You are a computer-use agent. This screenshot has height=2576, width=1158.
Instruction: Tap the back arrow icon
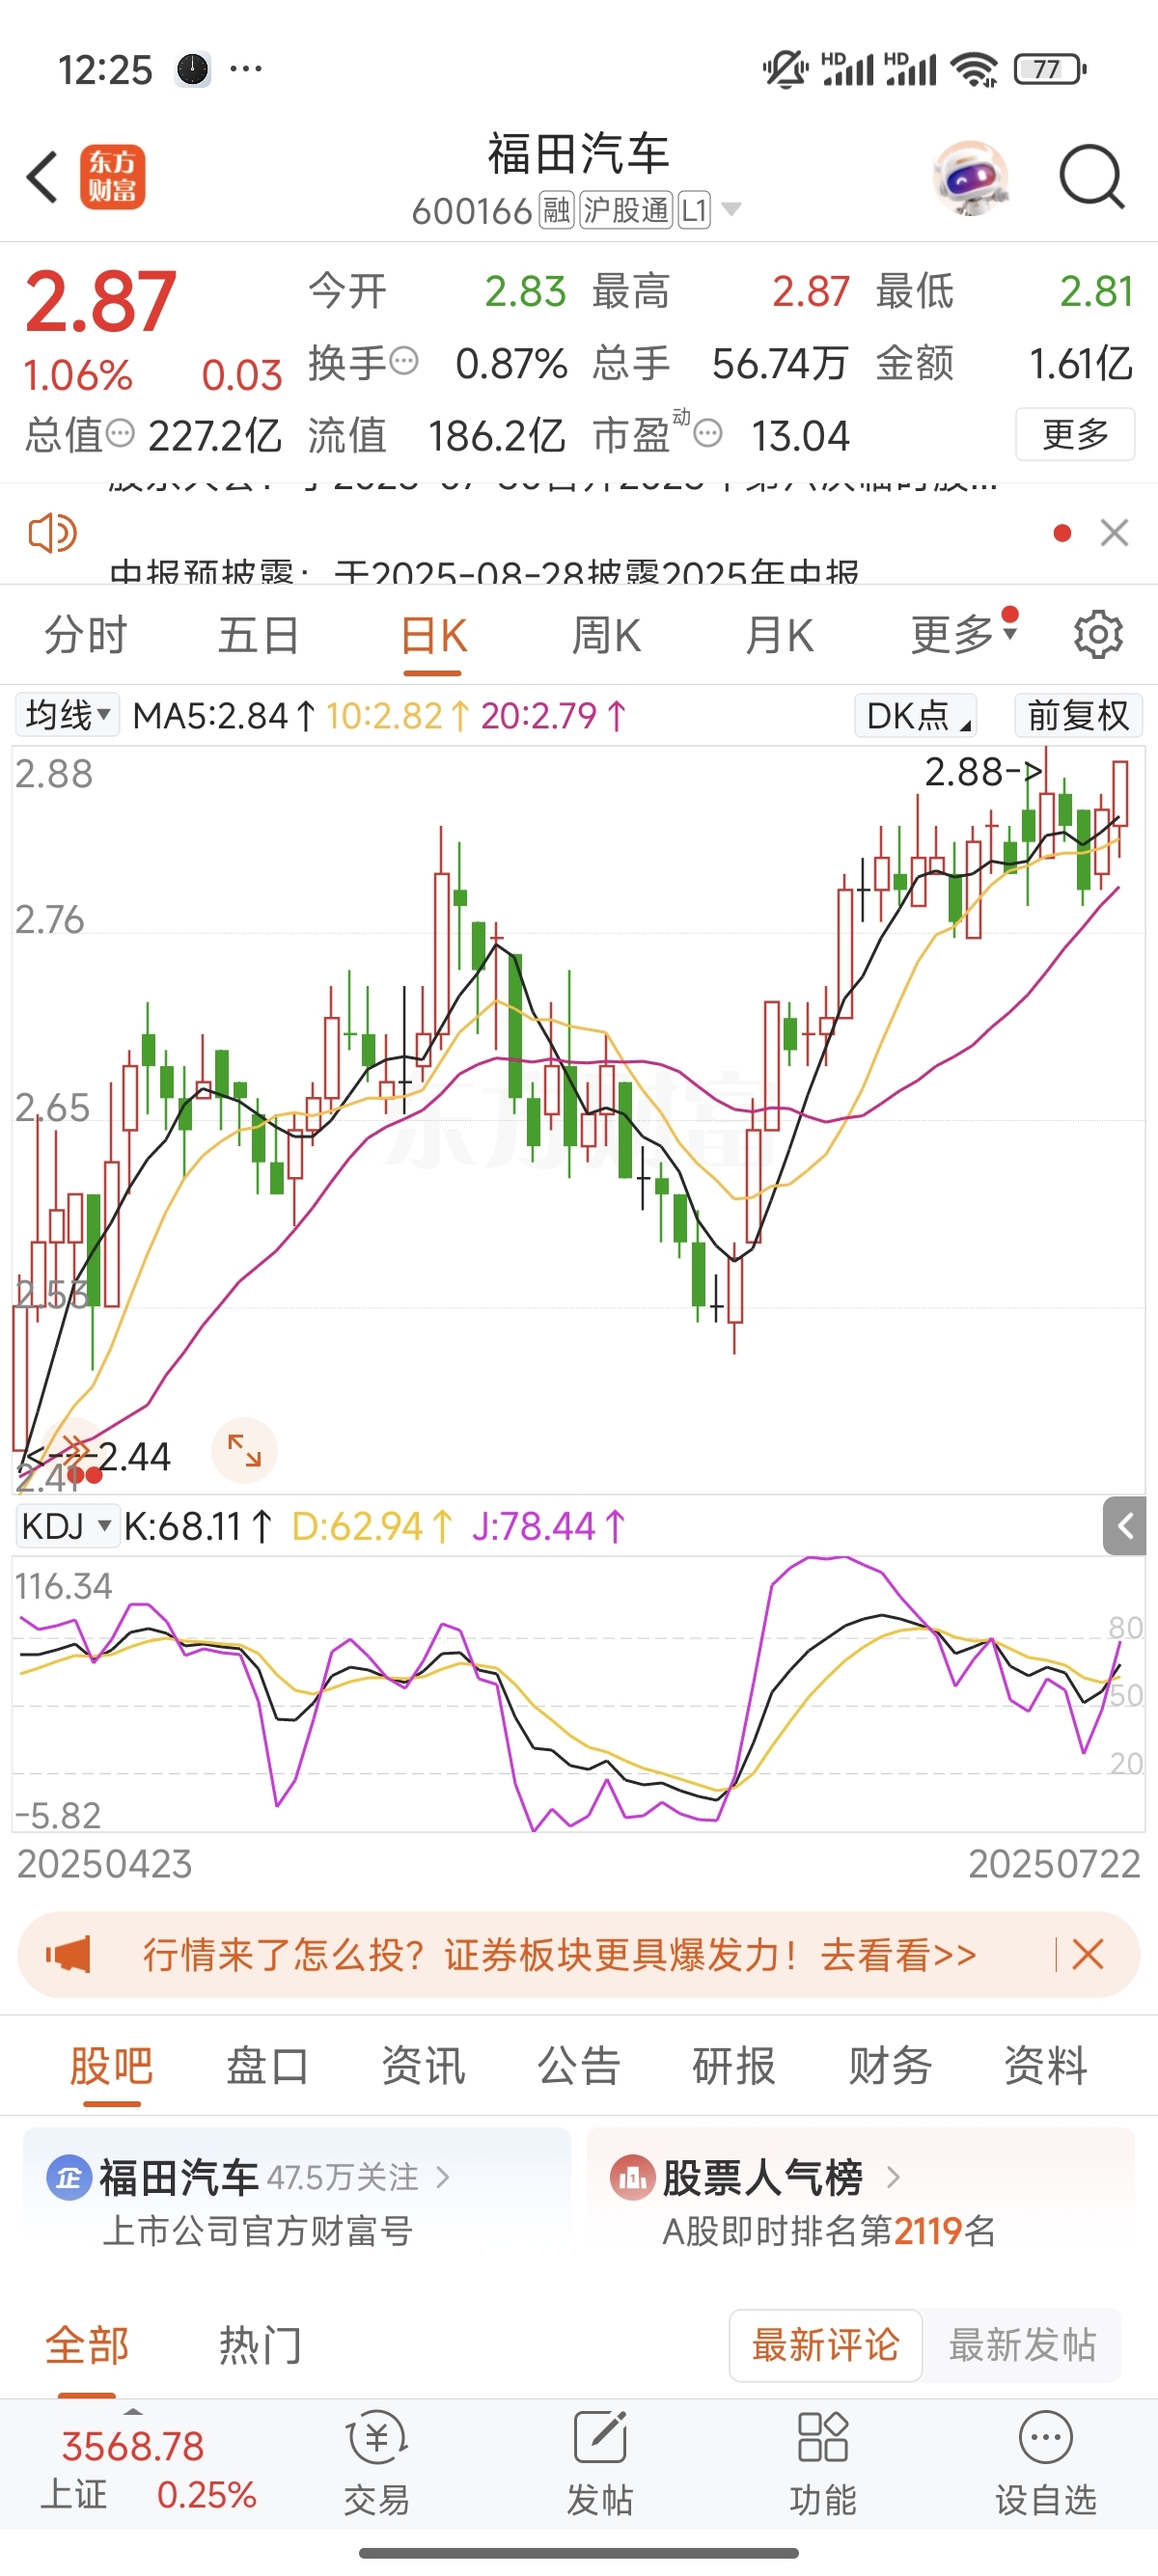click(42, 178)
